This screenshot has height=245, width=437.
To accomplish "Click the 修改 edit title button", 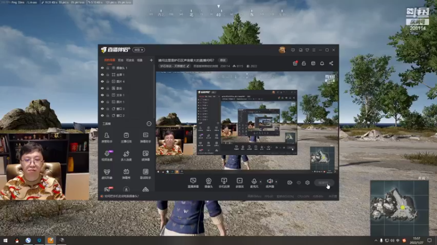I will [223, 60].
